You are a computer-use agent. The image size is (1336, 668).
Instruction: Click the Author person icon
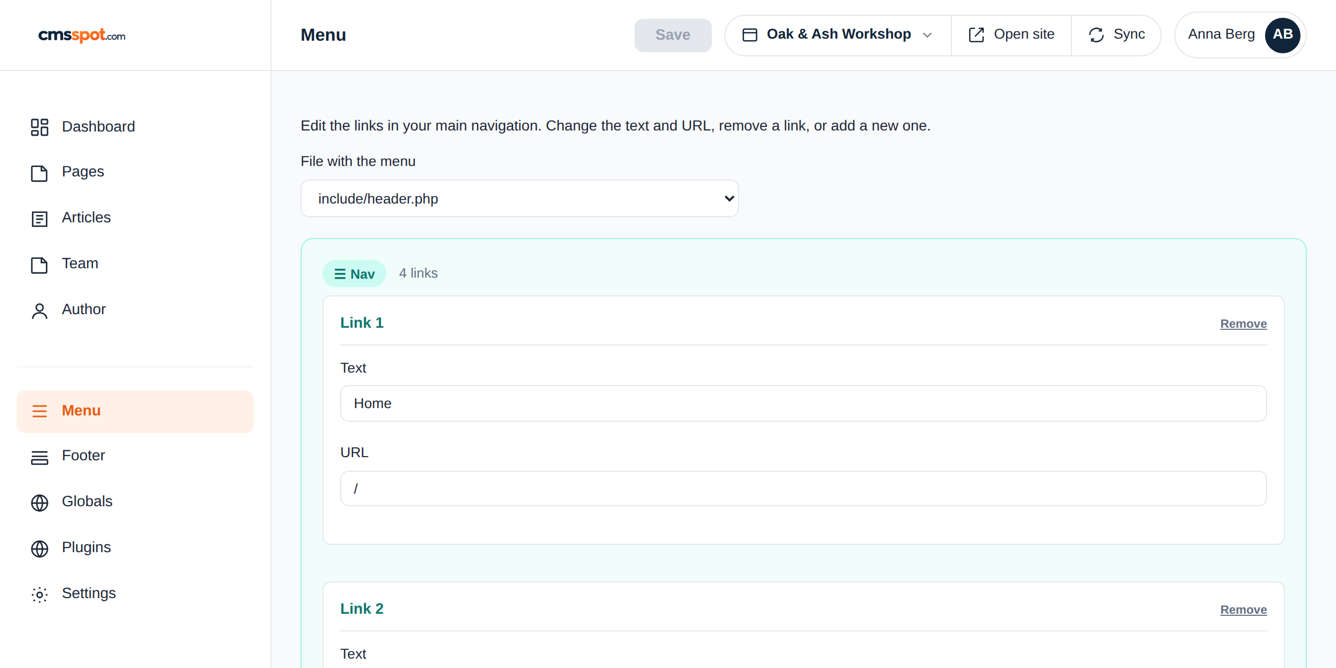[x=39, y=311]
